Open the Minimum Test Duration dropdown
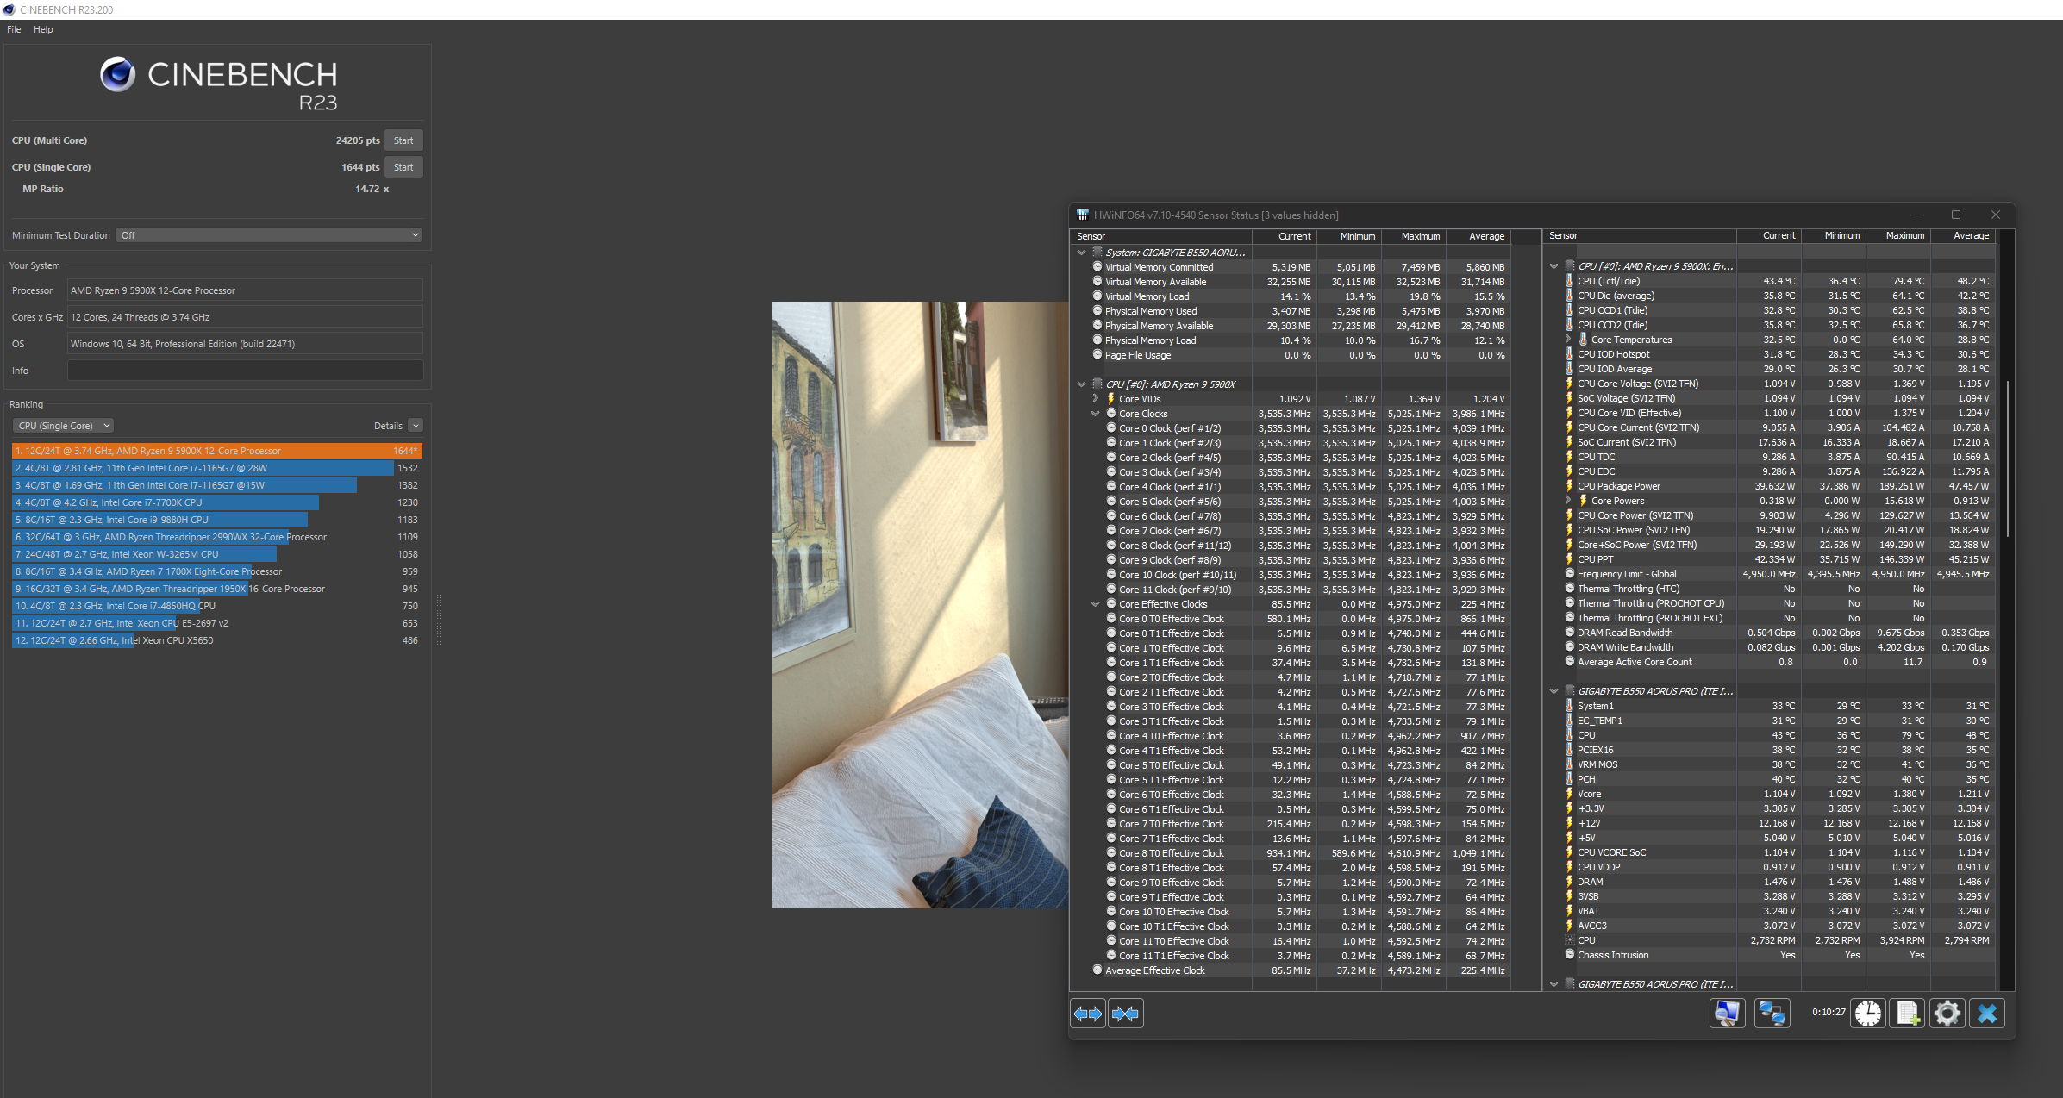The image size is (2063, 1098). pyautogui.click(x=270, y=235)
